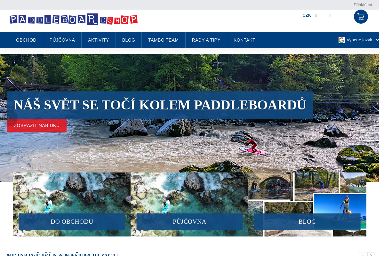
Task: Click the chevron next to CZK
Action: coord(316,15)
